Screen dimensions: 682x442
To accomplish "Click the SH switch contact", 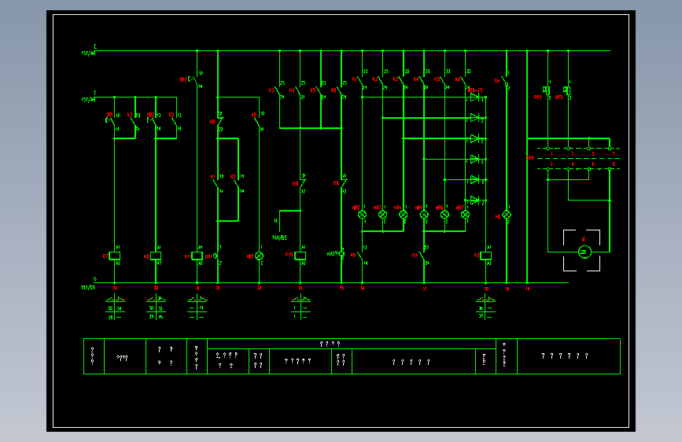I will (x=504, y=81).
